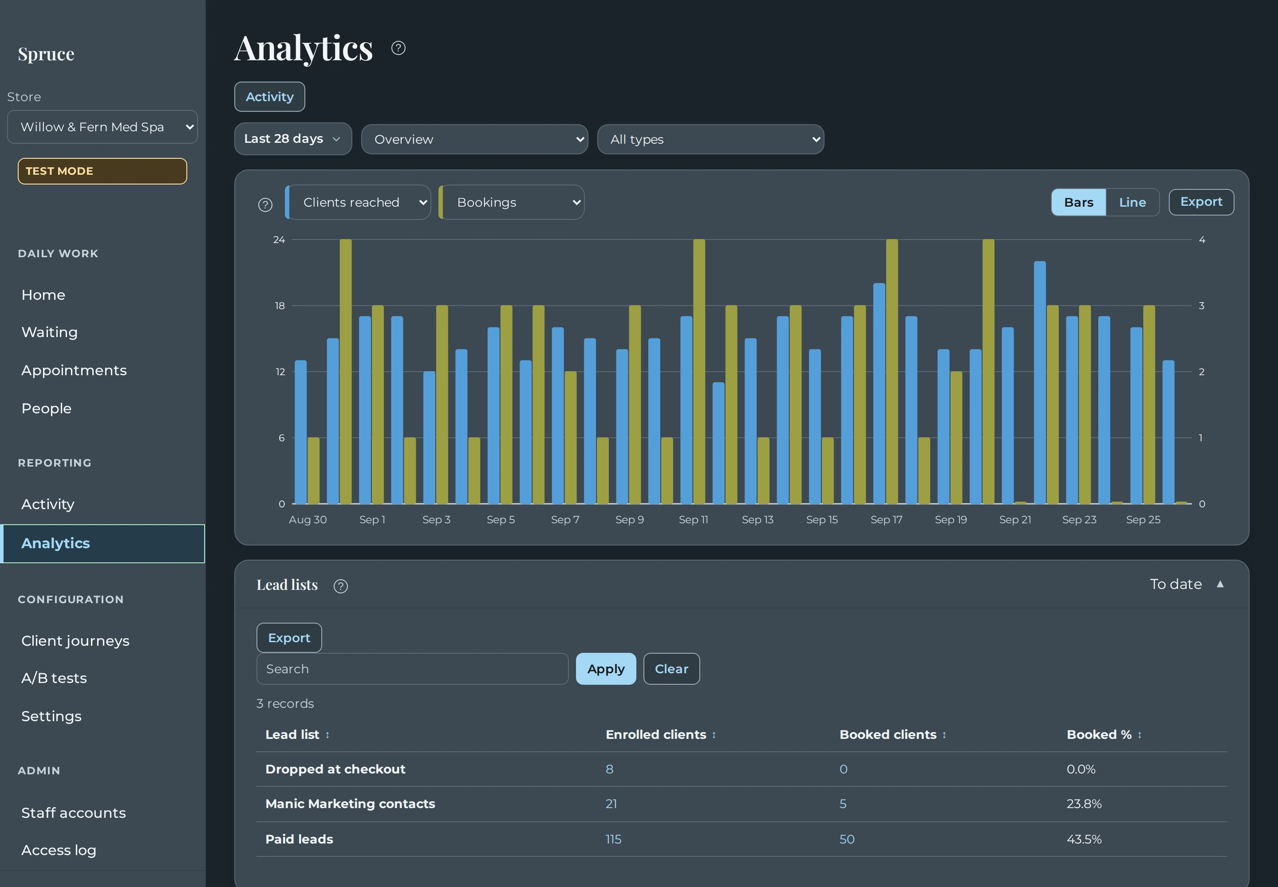This screenshot has height=887, width=1278.
Task: Click the Manic Marketing contacts lead list name
Action: (x=351, y=804)
